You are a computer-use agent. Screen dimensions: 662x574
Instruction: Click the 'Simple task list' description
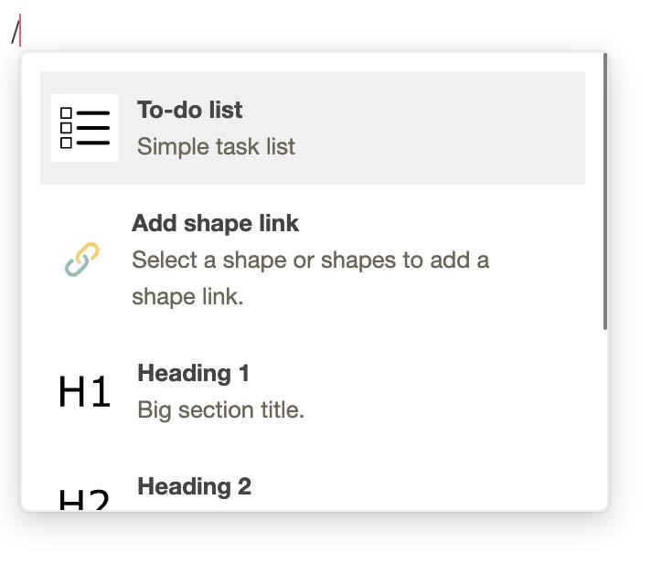click(x=216, y=147)
